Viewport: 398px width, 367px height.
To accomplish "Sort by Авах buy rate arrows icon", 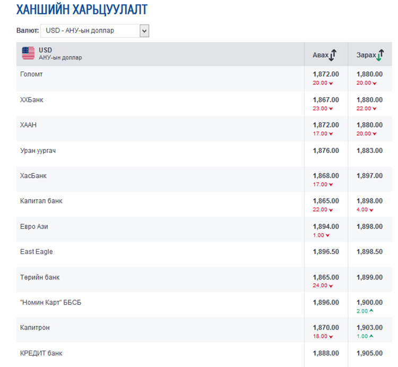I will click(333, 55).
